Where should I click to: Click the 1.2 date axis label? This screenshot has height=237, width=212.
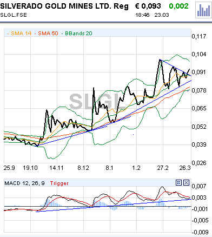tap(136, 168)
